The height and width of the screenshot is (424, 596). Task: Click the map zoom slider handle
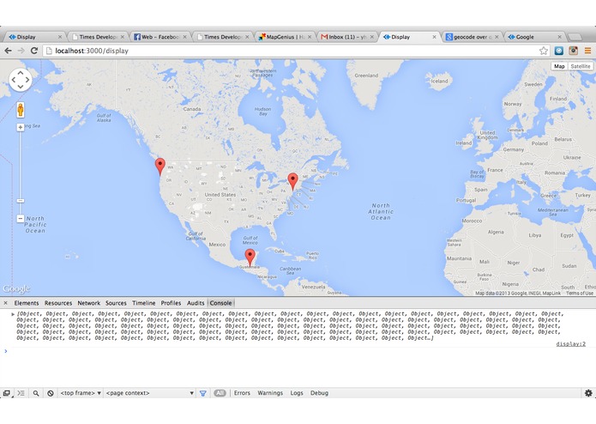pos(21,200)
